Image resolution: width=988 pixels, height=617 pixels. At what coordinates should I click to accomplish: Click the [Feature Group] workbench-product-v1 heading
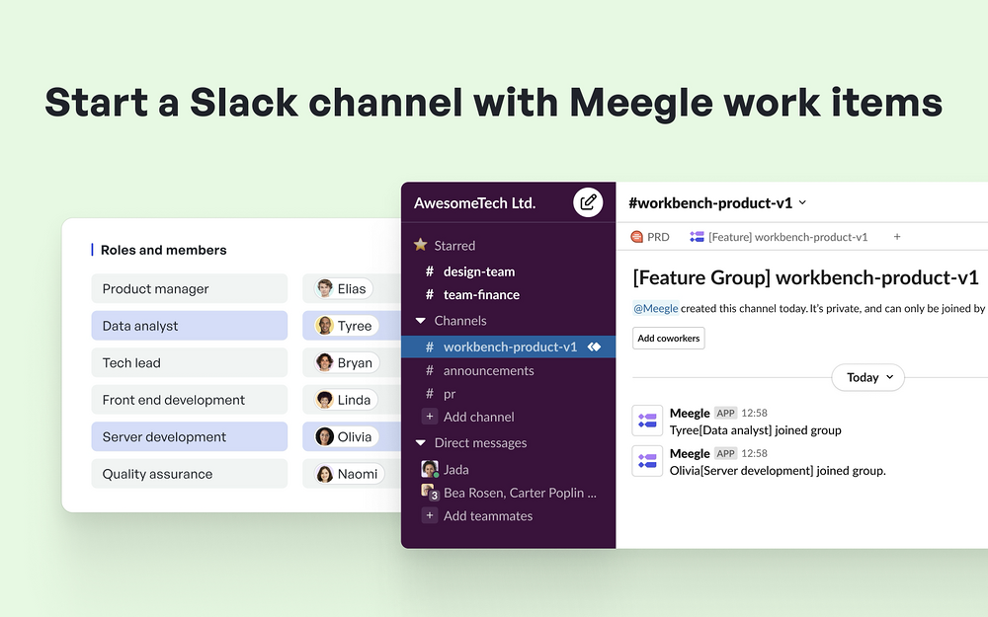[x=805, y=277]
